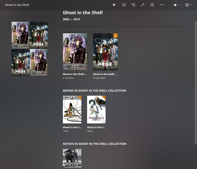Open the Arise show poster
The width and height of the screenshot is (197, 169).
(105, 52)
